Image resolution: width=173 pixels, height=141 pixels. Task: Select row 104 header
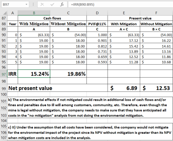point(4,121)
